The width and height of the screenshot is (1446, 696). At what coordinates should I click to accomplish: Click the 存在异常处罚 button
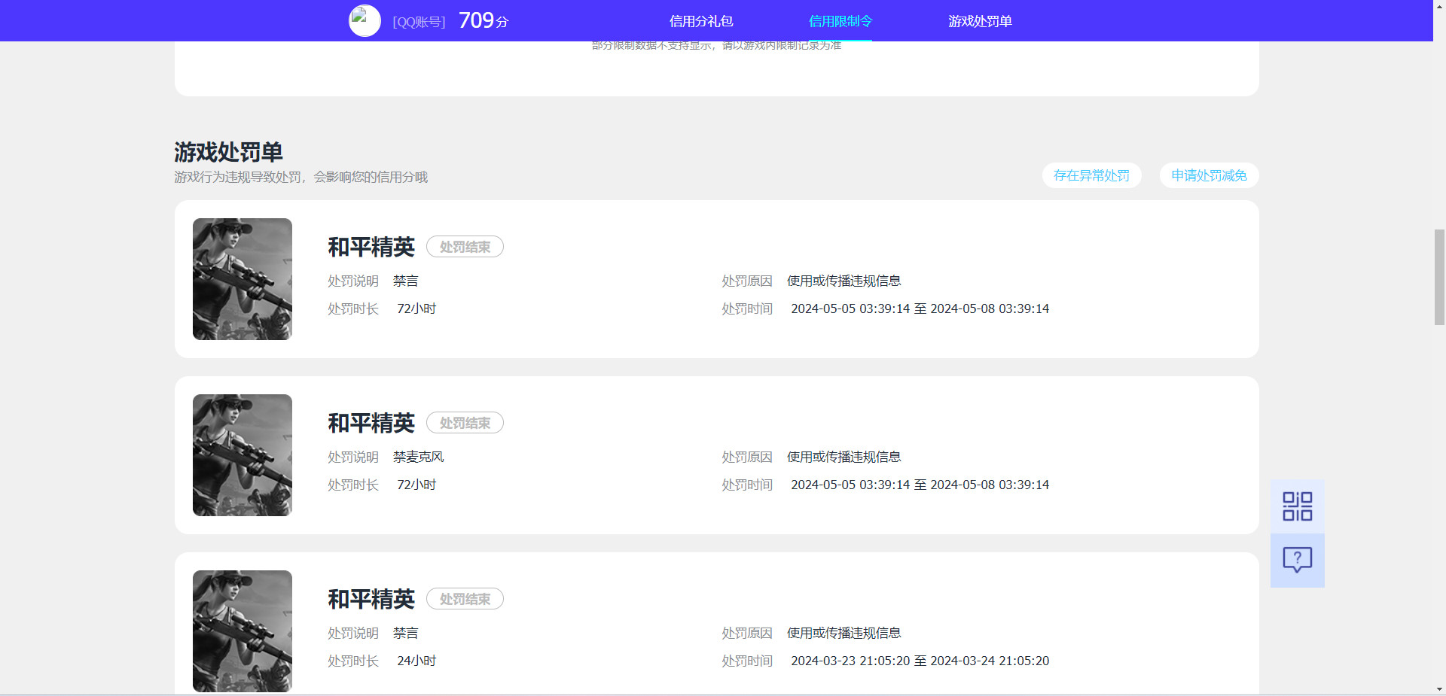coord(1091,175)
